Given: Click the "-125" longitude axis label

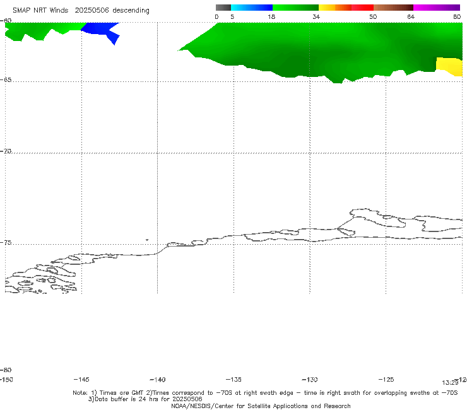Looking at the screenshot, I should 386,380.
